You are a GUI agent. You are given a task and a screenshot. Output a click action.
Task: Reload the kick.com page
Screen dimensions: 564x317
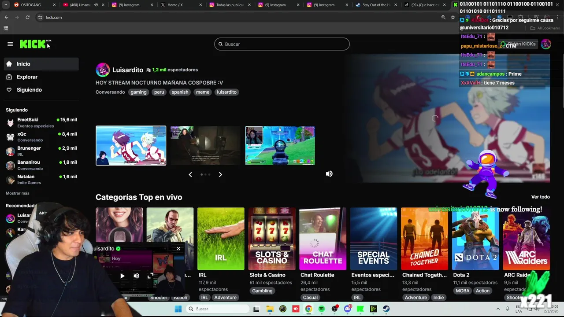[x=27, y=17]
